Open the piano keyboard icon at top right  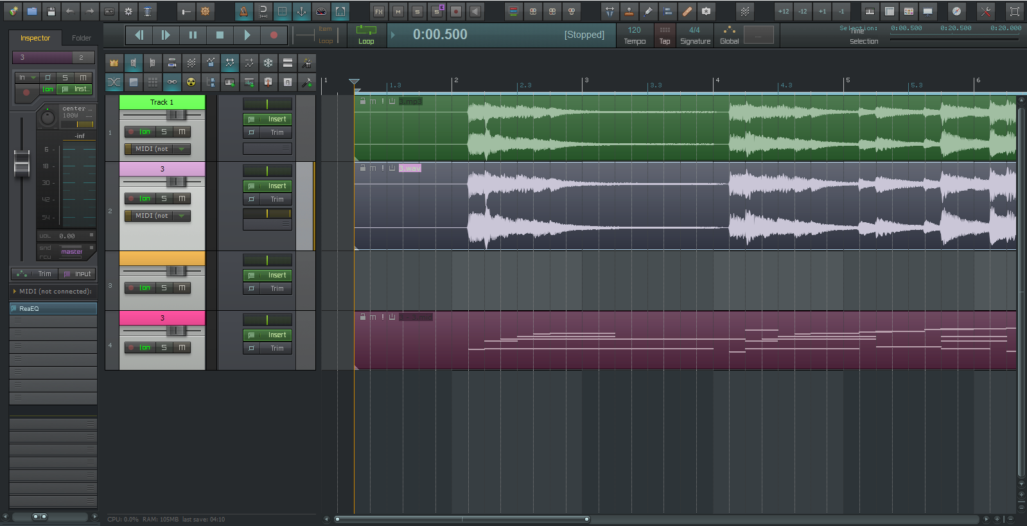870,11
